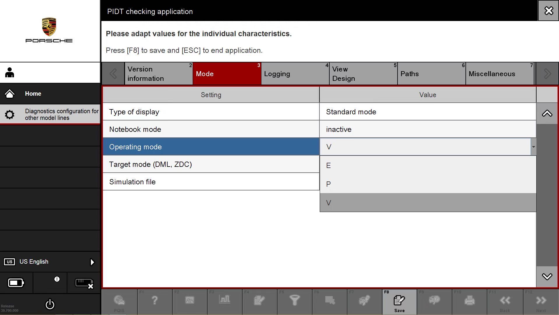559x315 pixels.
Task: Click the diagnostics configuration gear icon
Action: 10,114
